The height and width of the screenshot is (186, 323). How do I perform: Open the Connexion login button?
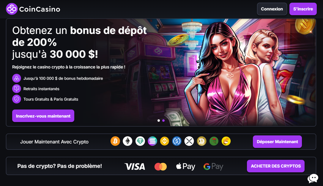click(272, 9)
